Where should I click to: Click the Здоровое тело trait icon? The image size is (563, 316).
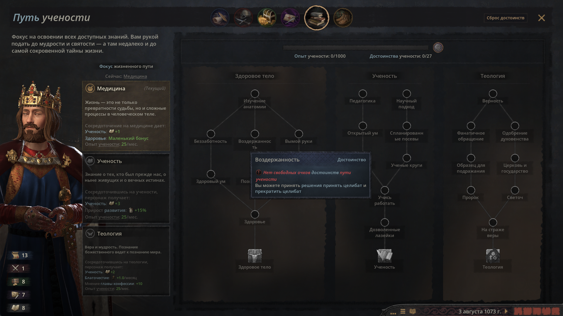pyautogui.click(x=255, y=256)
